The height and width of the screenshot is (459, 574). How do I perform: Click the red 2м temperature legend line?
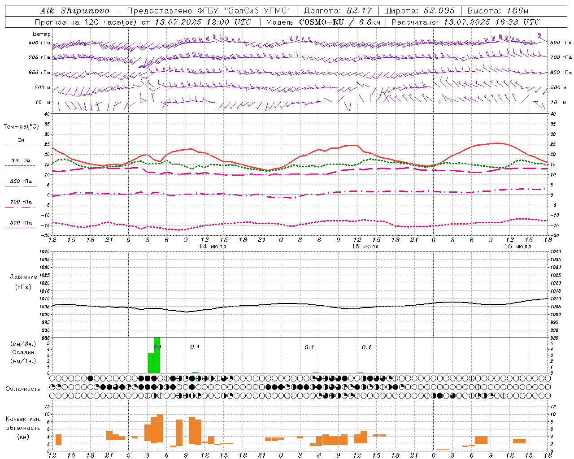pos(21,145)
